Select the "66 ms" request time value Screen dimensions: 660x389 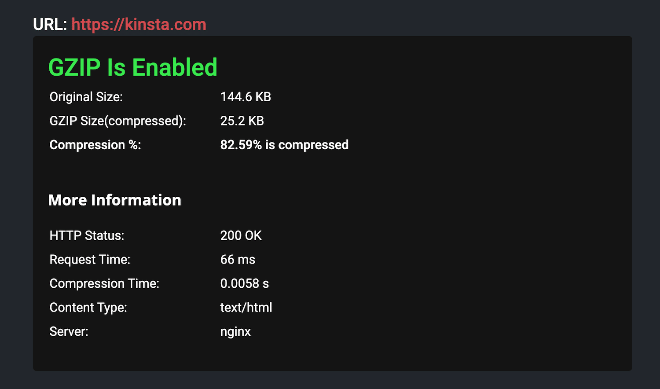pos(238,260)
